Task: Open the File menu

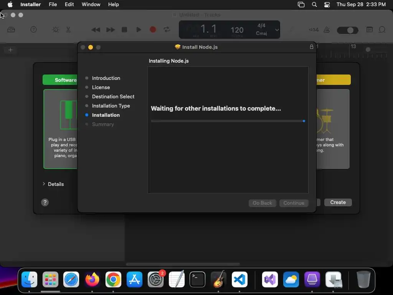Action: point(53,5)
